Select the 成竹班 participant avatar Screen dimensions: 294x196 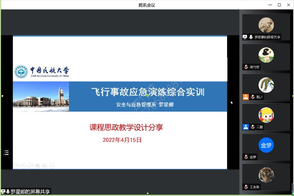point(266,55)
